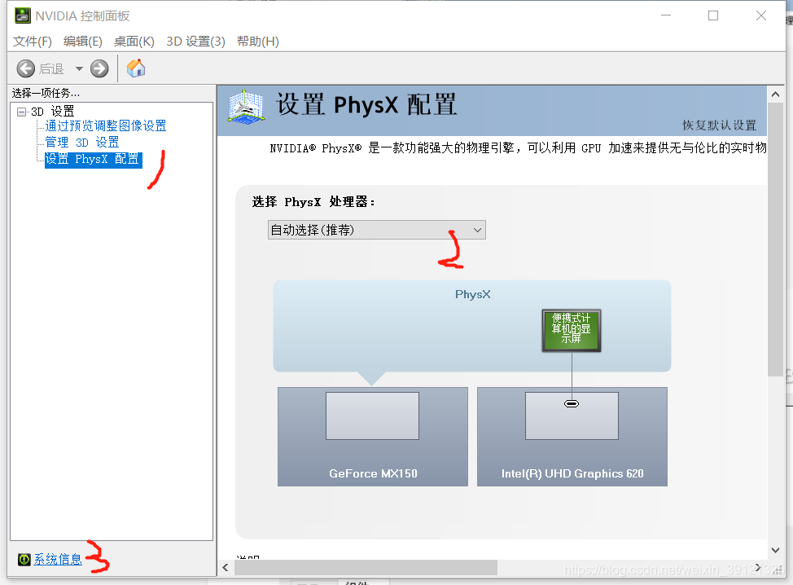Open the PhysX processor dropdown 自动选择(推荐)
The height and width of the screenshot is (585, 793).
(377, 230)
